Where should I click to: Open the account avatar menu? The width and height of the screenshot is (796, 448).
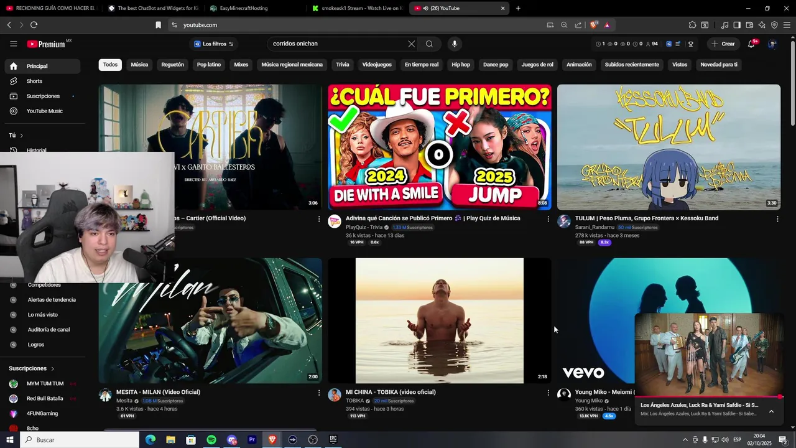(x=772, y=44)
